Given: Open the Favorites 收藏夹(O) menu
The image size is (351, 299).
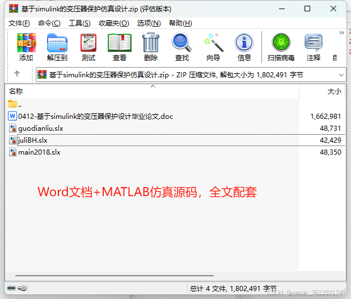Looking at the screenshot, I should click(x=114, y=23).
